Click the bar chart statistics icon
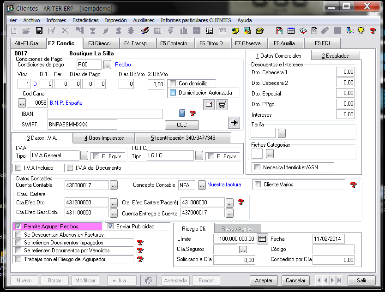 coord(184,30)
